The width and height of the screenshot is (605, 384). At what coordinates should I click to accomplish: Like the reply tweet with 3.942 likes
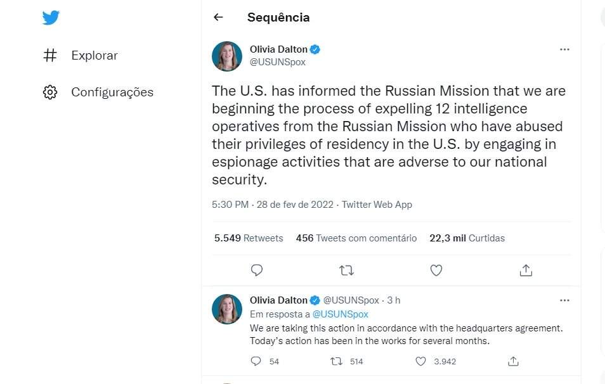point(421,361)
